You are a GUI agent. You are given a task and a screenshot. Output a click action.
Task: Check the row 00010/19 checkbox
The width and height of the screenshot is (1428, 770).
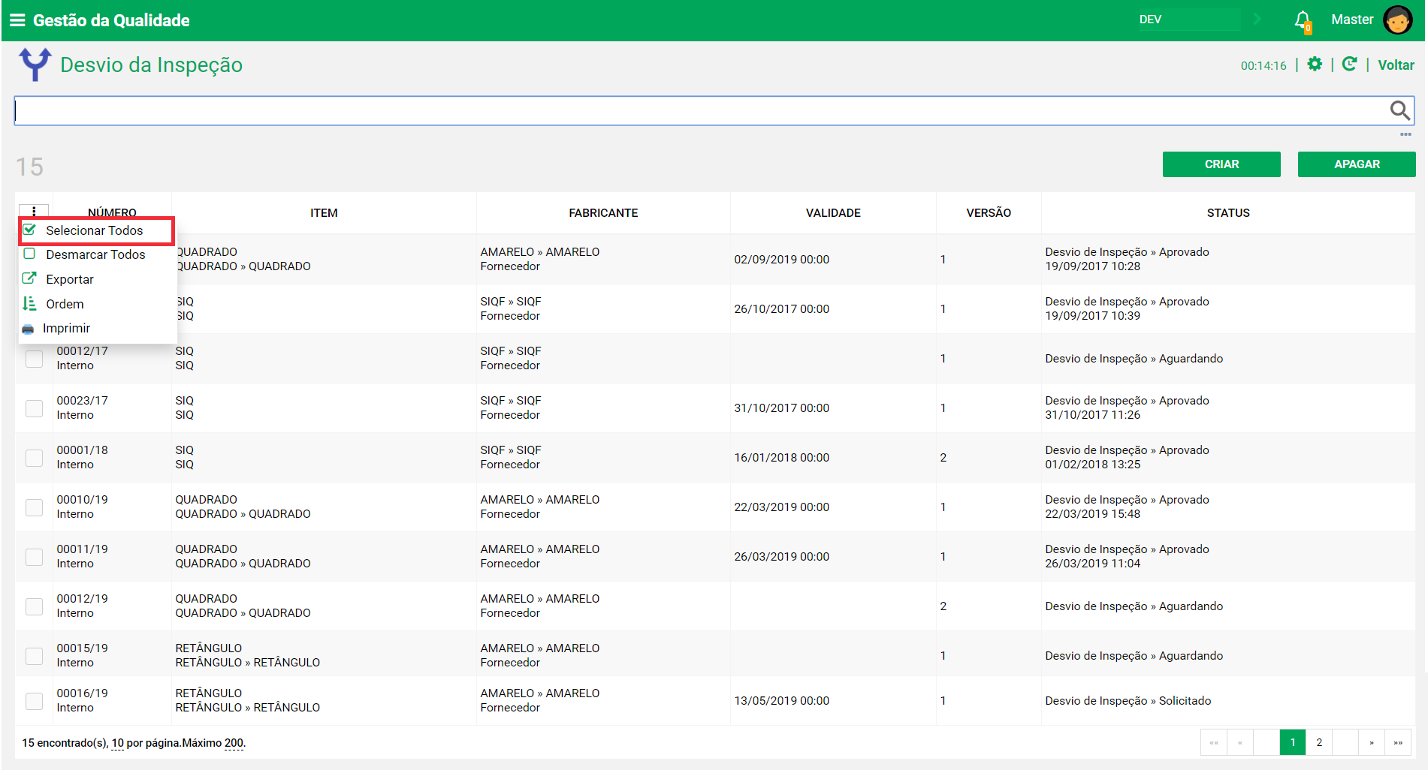(35, 507)
